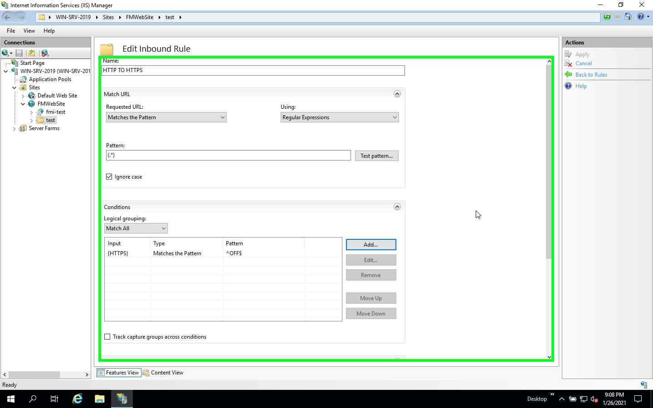This screenshot has height=408, width=653.
Task: Collapse the Match URL section chevron
Action: pyautogui.click(x=397, y=94)
